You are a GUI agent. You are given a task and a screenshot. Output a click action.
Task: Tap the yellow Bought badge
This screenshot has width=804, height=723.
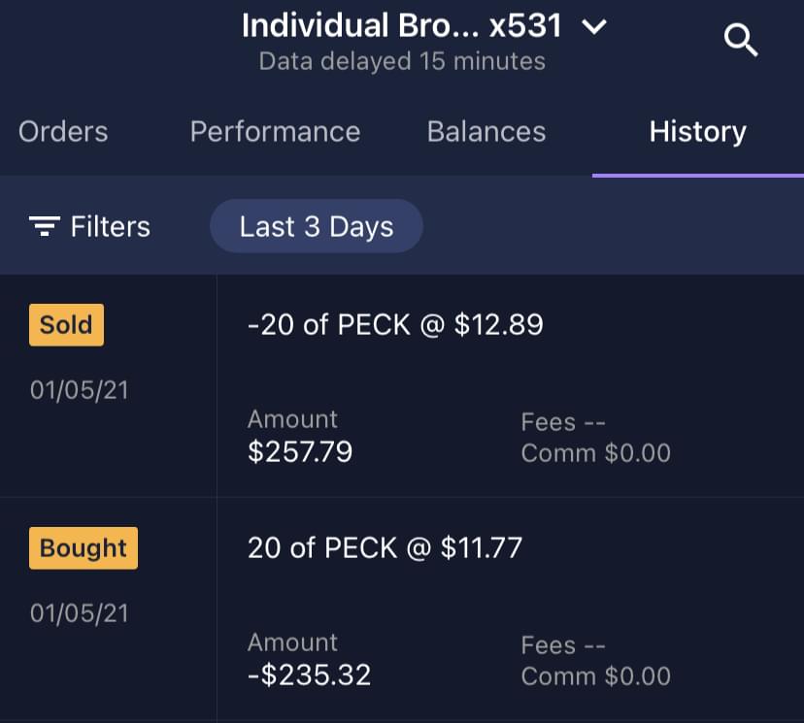pos(84,548)
